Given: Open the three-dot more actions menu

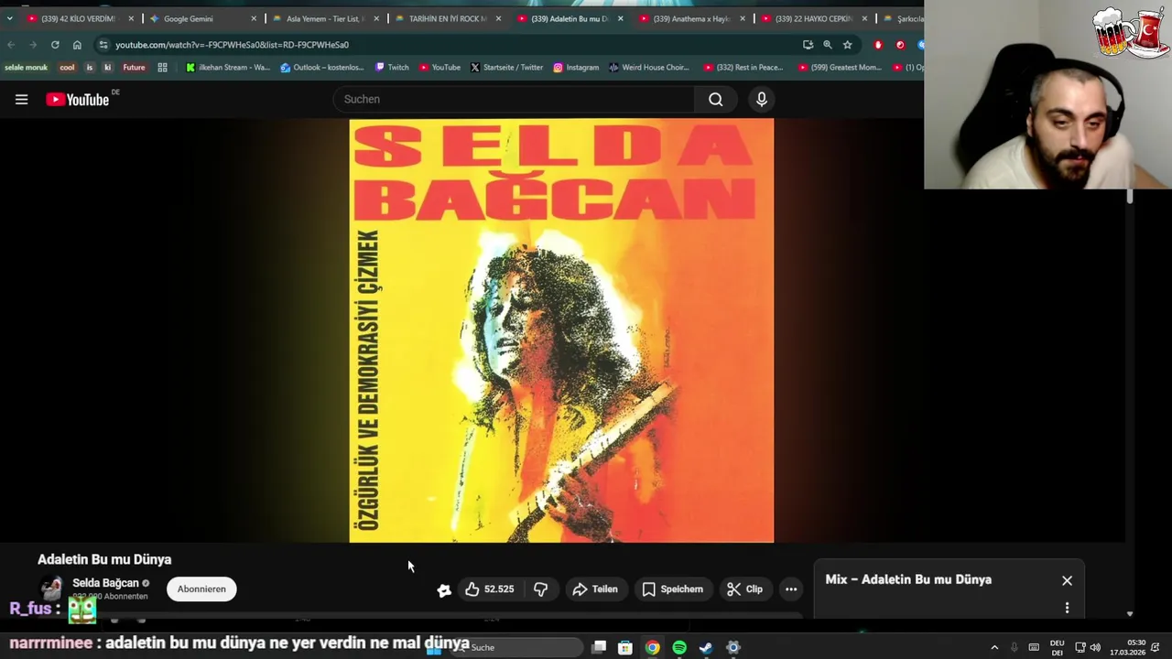Looking at the screenshot, I should 791,589.
